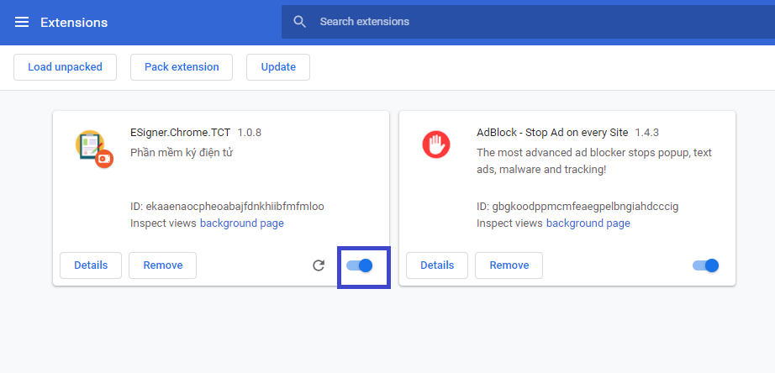Open the hamburger main menu
775x373 pixels.
tap(22, 22)
